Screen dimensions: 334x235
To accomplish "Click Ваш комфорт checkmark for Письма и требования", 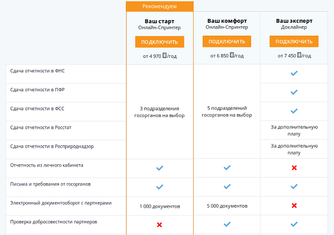I will tap(227, 187).
